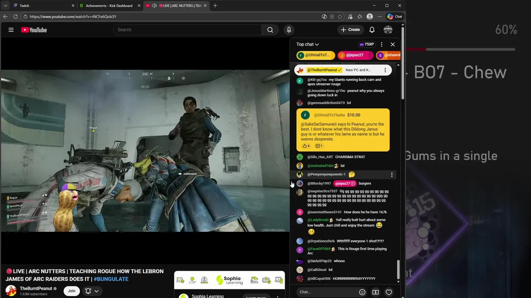Open the YouTube notifications bell
The image size is (531, 298).
tap(372, 30)
